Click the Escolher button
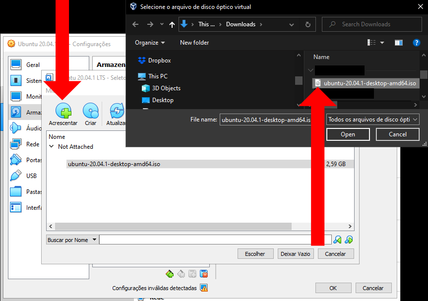The height and width of the screenshot is (301, 428). [x=255, y=254]
